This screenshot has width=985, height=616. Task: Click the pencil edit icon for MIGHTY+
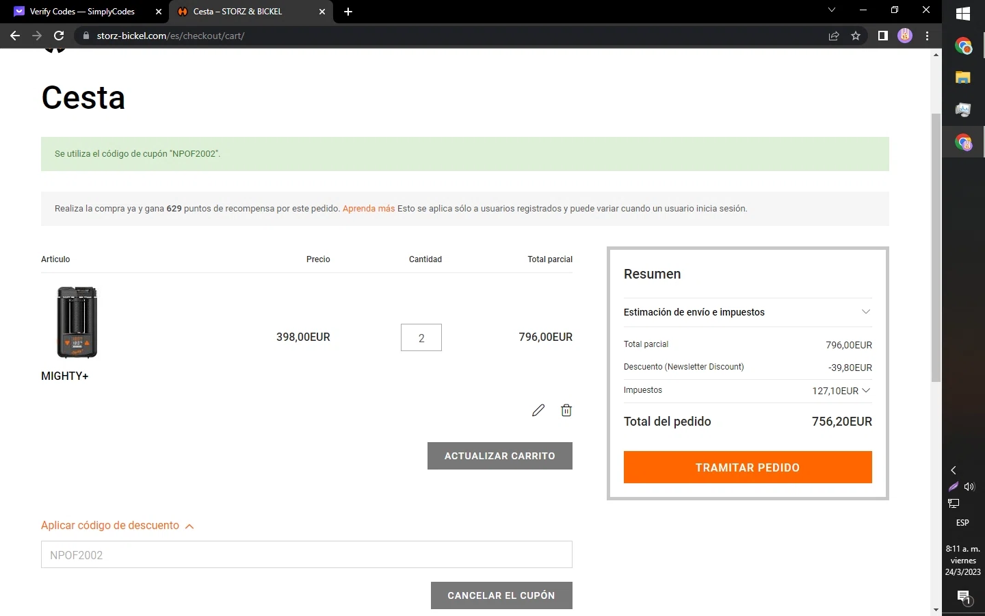pos(538,410)
